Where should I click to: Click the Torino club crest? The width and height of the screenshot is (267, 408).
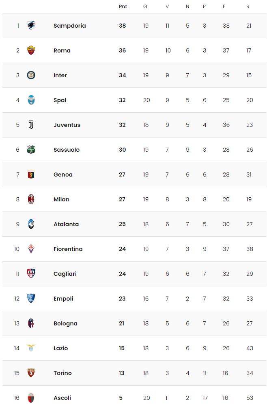(x=31, y=373)
